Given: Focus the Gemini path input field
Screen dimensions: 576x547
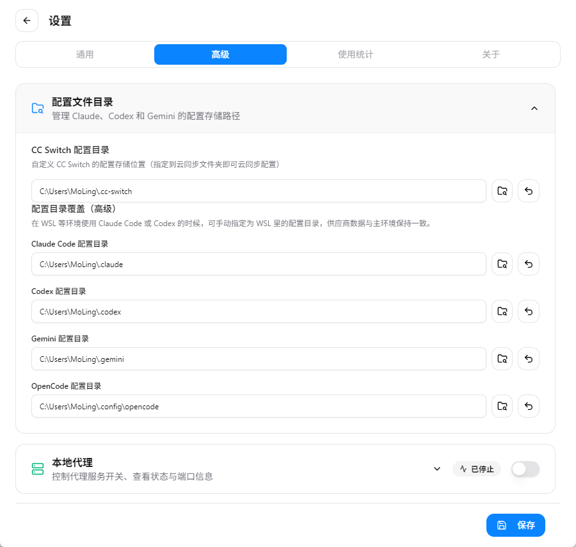Looking at the screenshot, I should coord(259,359).
